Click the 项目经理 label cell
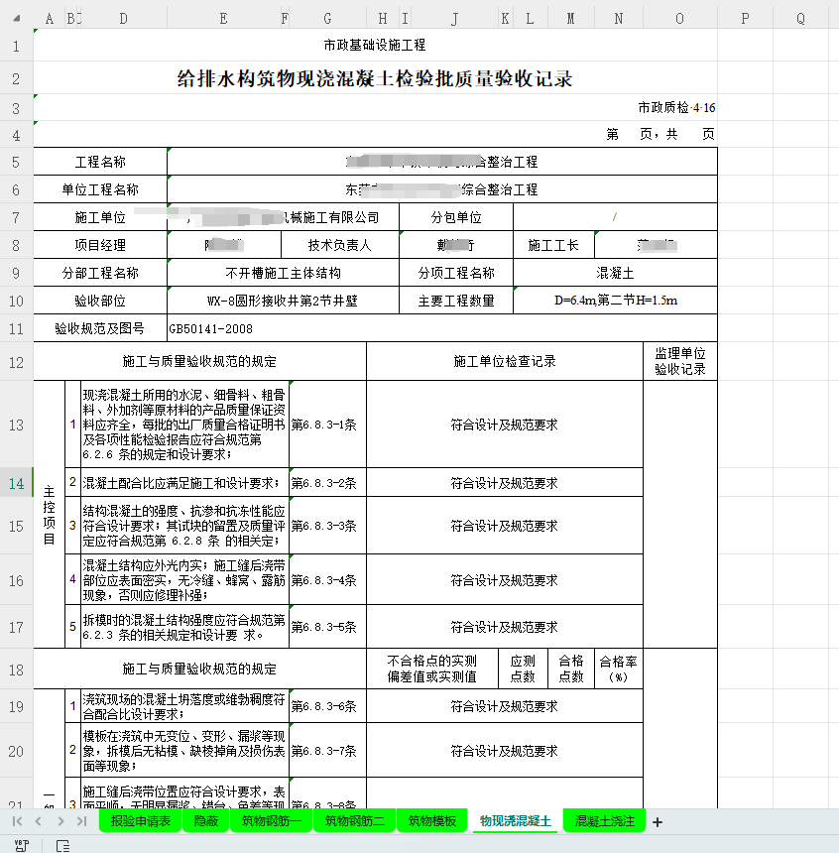This screenshot has width=839, height=853. pos(100,245)
